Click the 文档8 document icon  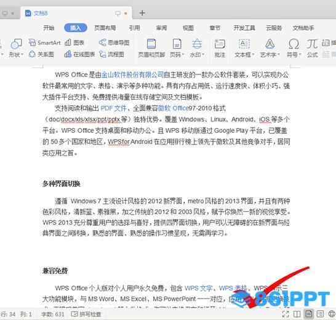click(x=28, y=14)
